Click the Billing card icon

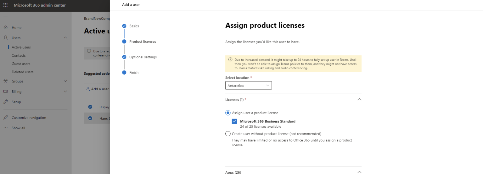[x=5, y=92]
